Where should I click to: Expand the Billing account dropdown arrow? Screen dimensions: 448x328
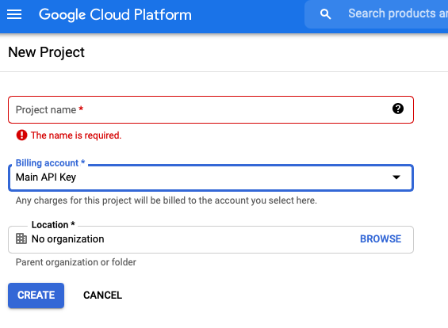pos(396,177)
